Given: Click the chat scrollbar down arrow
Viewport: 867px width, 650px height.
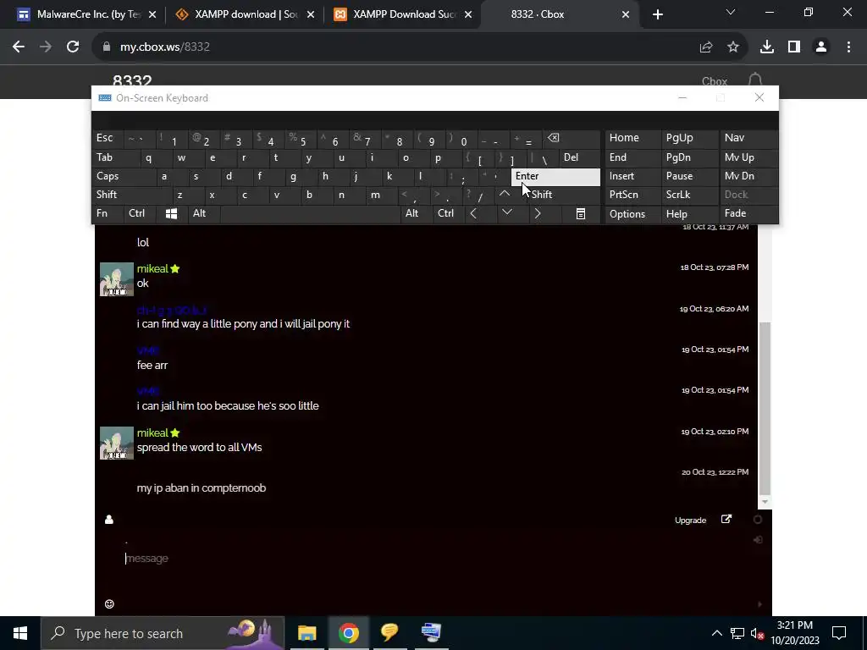Looking at the screenshot, I should [x=765, y=502].
